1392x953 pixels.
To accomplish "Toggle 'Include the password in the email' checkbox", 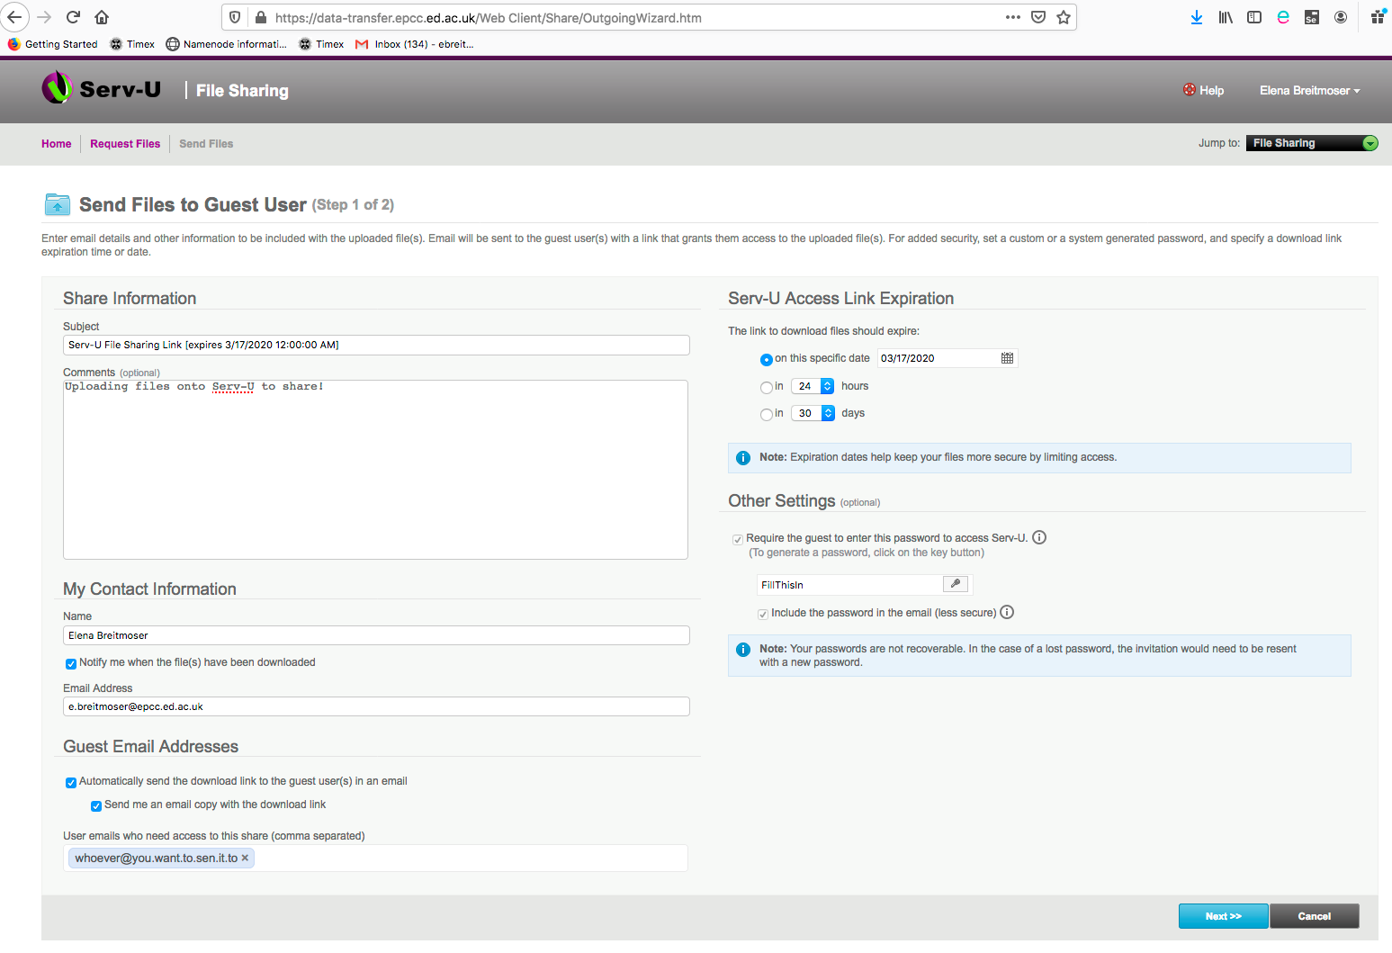I will click(763, 615).
